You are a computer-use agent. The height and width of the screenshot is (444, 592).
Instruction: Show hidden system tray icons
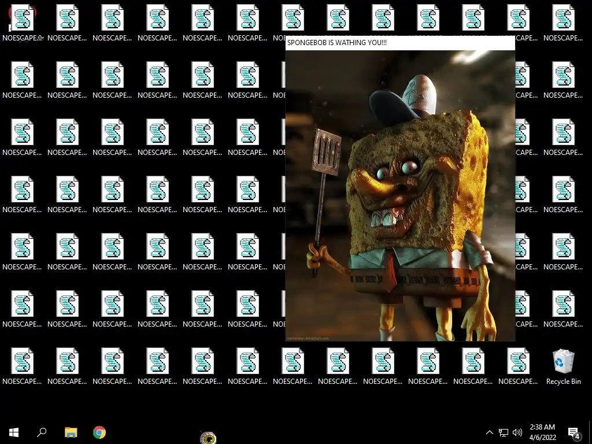click(x=489, y=432)
